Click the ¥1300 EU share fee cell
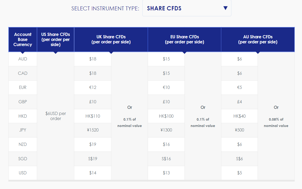 (166, 130)
